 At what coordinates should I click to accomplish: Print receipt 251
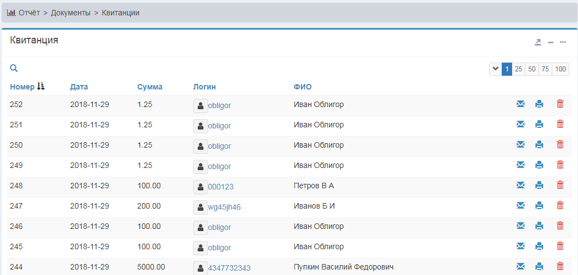click(539, 124)
